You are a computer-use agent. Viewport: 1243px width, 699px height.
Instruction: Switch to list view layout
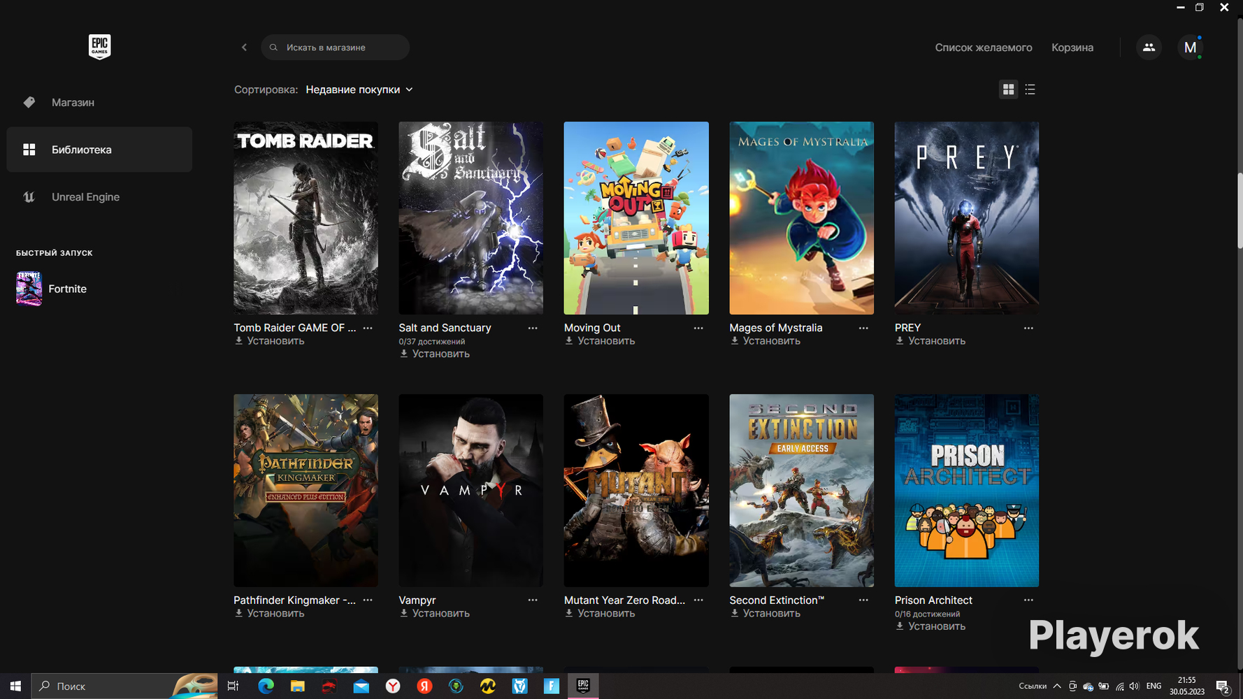pos(1030,89)
